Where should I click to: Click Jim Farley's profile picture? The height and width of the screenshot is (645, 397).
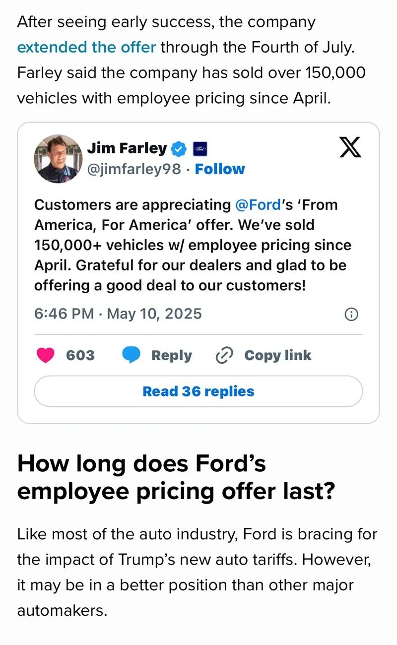pos(58,159)
